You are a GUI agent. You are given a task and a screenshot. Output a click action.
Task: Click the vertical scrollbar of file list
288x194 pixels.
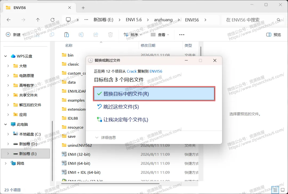point(201,52)
